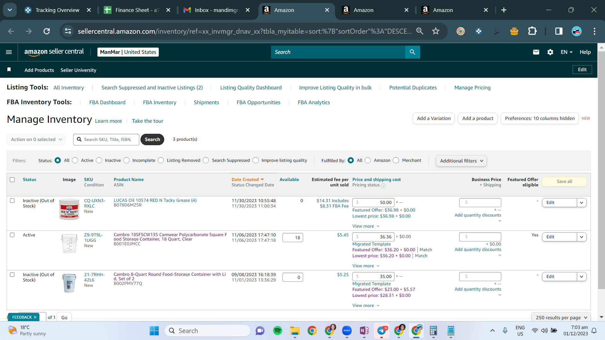
Task: Open the browser tab search dropdown
Action: coord(10,10)
